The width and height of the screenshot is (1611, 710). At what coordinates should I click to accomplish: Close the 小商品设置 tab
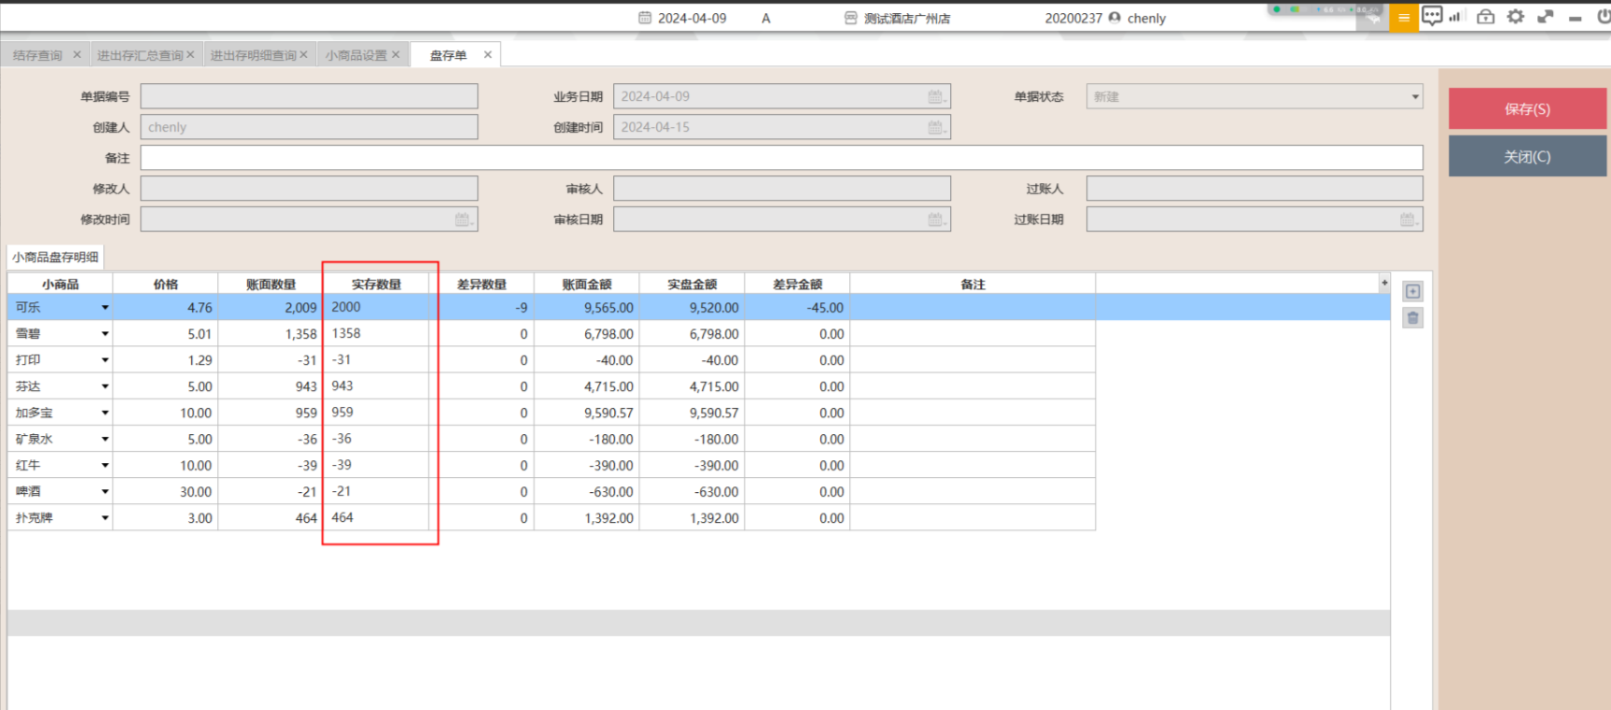pos(396,55)
